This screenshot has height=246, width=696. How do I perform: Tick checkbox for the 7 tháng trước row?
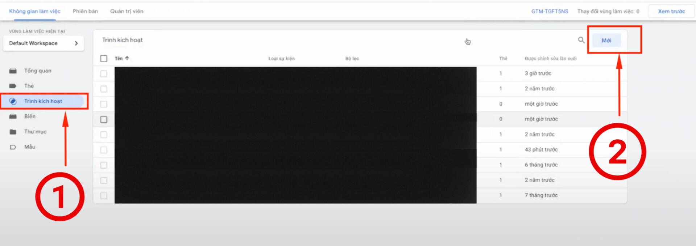(x=104, y=196)
